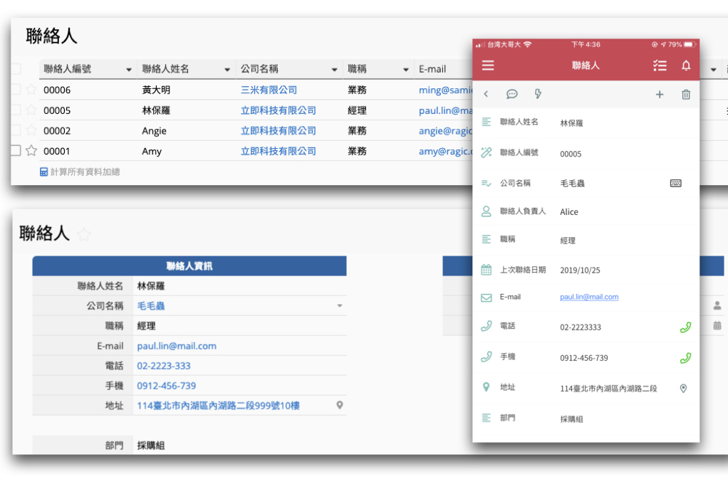The image size is (728, 477).
Task: Expand the 聯絡人編號 column dropdown arrow
Action: (129, 70)
